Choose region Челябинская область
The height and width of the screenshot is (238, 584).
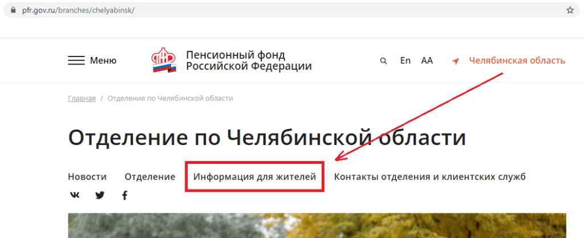point(517,60)
